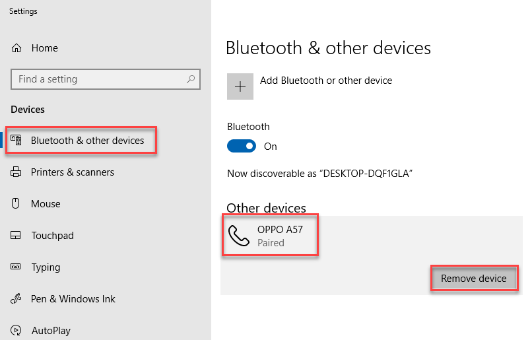Click the Bluetooth & other devices sidebar icon
532x340 pixels.
[x=16, y=140]
